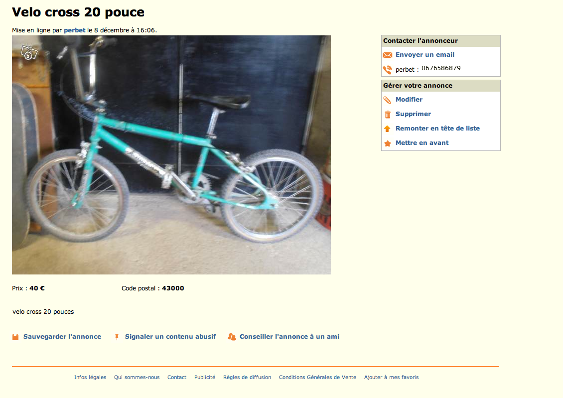Click the phone handset icon beside perbet
Image resolution: width=563 pixels, height=398 pixels.
click(x=388, y=70)
